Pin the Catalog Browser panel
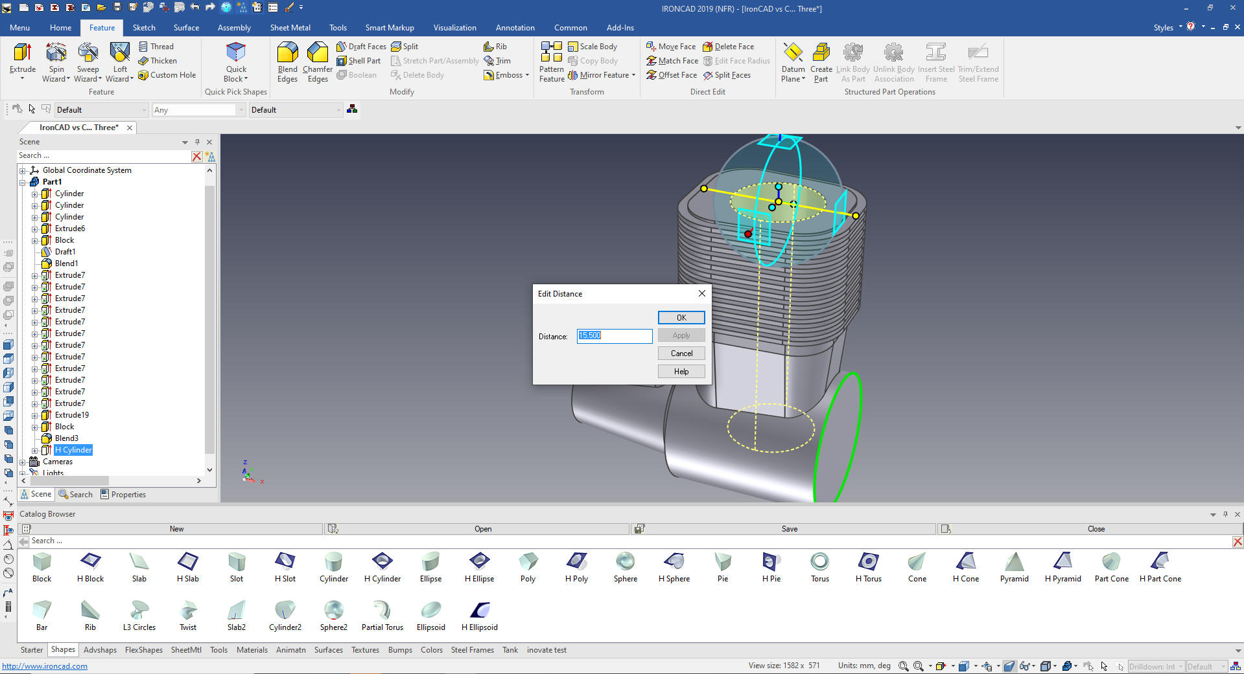The width and height of the screenshot is (1244, 674). tap(1225, 514)
